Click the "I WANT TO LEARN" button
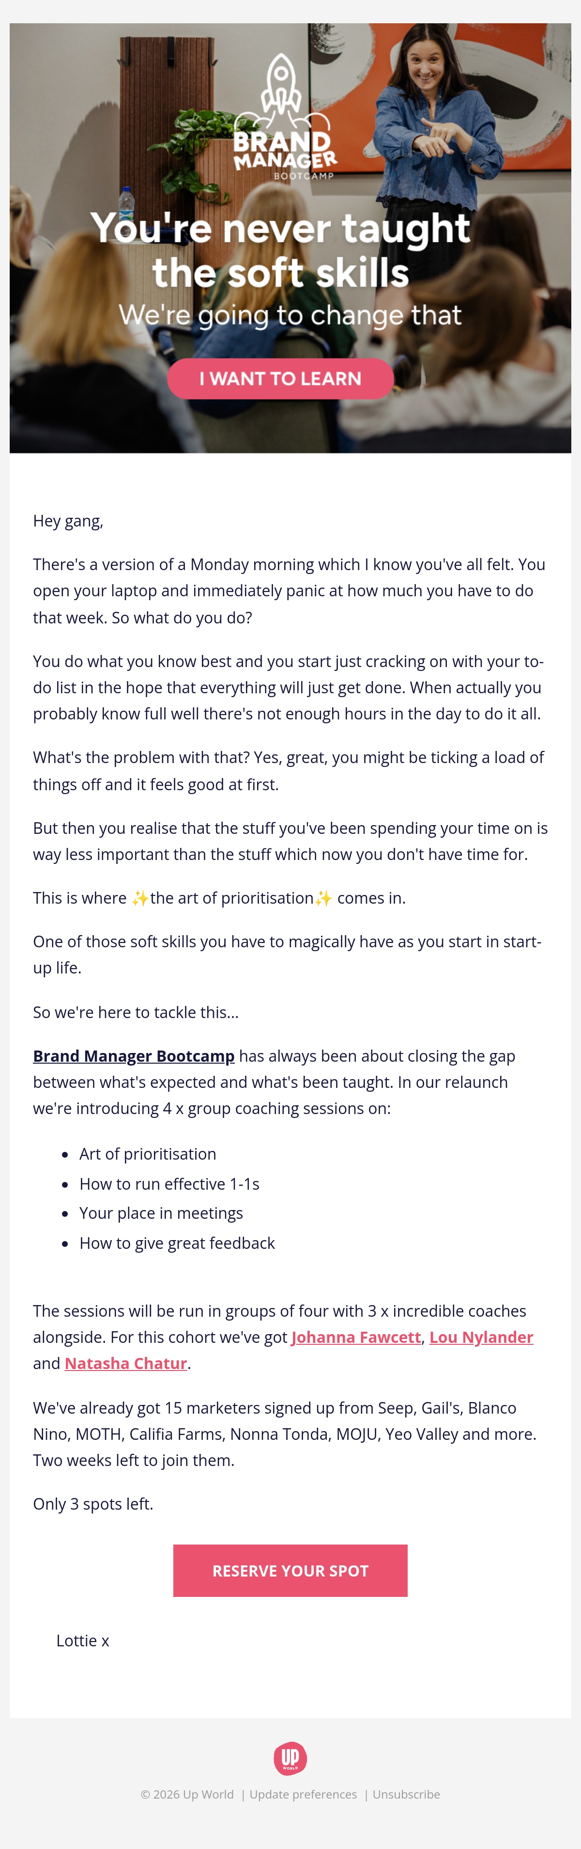 pos(280,378)
